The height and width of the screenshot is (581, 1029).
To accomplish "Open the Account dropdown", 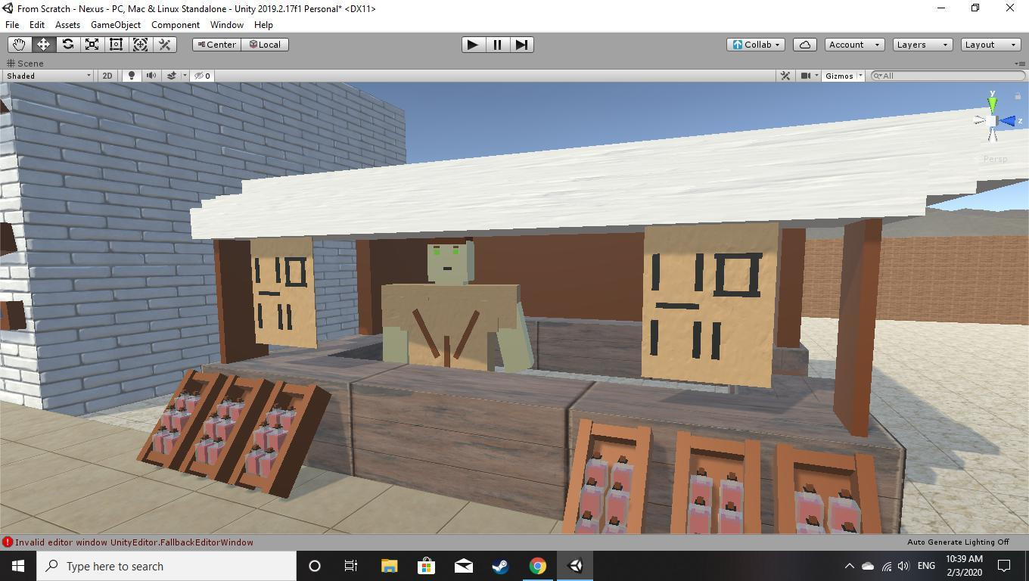I will pyautogui.click(x=854, y=45).
